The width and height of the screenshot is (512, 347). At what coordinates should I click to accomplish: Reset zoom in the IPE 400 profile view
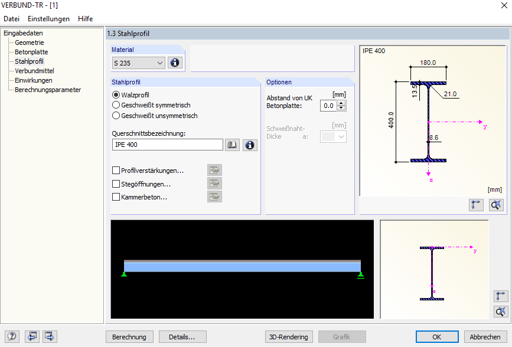click(495, 205)
